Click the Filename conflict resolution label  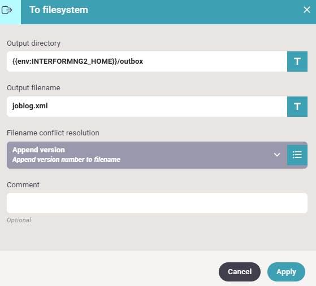pos(53,133)
